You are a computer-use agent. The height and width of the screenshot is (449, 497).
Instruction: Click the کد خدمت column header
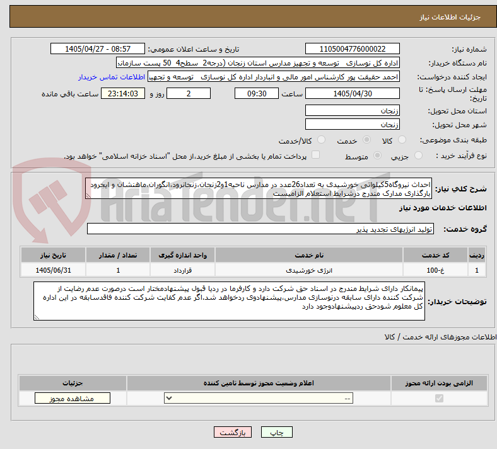tap(436, 255)
